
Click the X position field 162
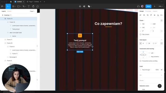[x=145, y=24]
